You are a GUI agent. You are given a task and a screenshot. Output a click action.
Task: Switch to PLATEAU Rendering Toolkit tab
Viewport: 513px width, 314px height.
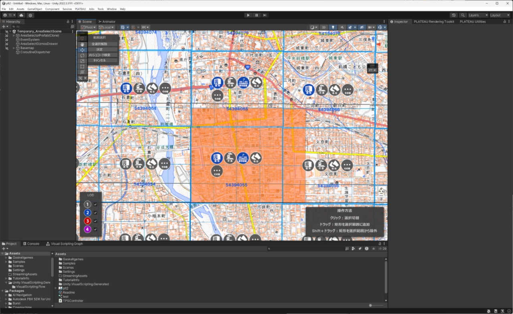coord(434,22)
